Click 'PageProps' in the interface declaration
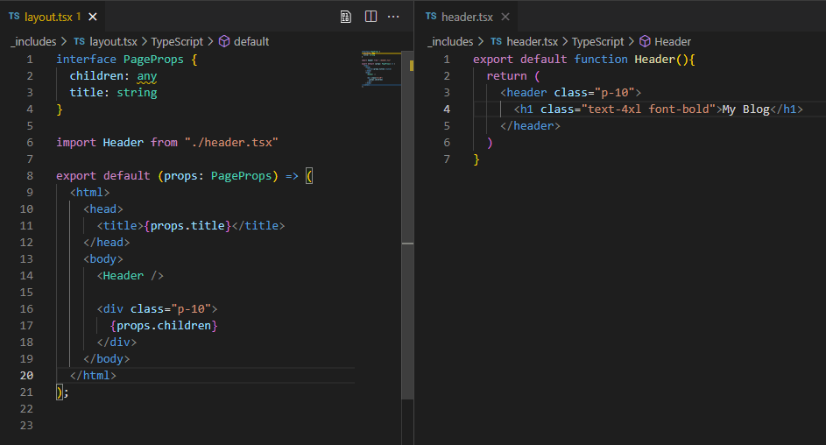 [153, 59]
